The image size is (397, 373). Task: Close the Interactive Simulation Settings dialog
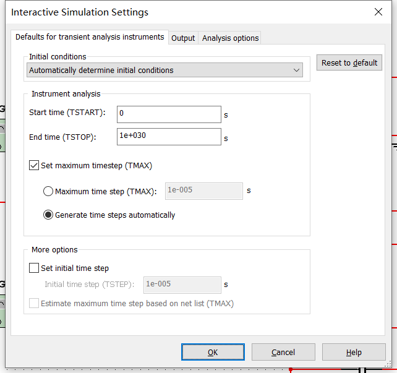click(378, 12)
